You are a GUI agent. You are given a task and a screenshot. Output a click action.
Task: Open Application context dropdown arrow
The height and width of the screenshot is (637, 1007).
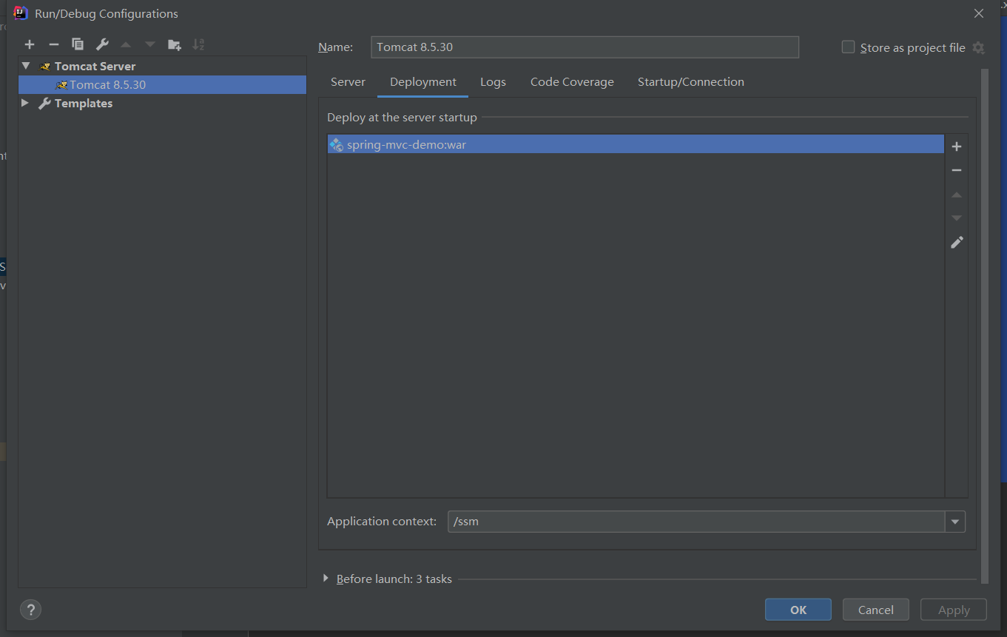[x=955, y=522]
